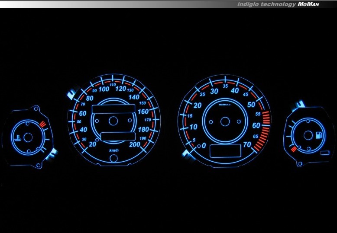Click the rectangular display window in the tachometer
The image size is (337, 233).
coord(225,151)
